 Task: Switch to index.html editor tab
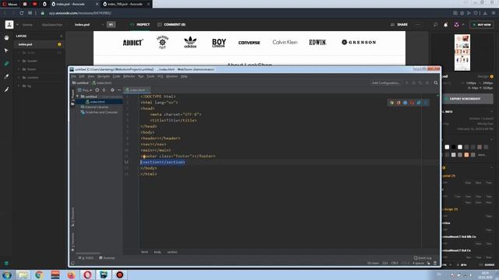point(137,90)
